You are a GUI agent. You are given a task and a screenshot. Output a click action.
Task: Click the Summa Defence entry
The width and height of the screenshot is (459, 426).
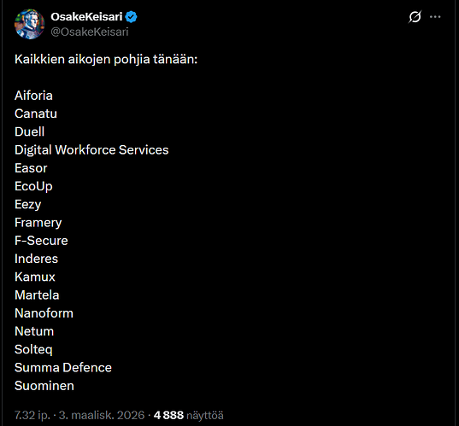click(63, 368)
